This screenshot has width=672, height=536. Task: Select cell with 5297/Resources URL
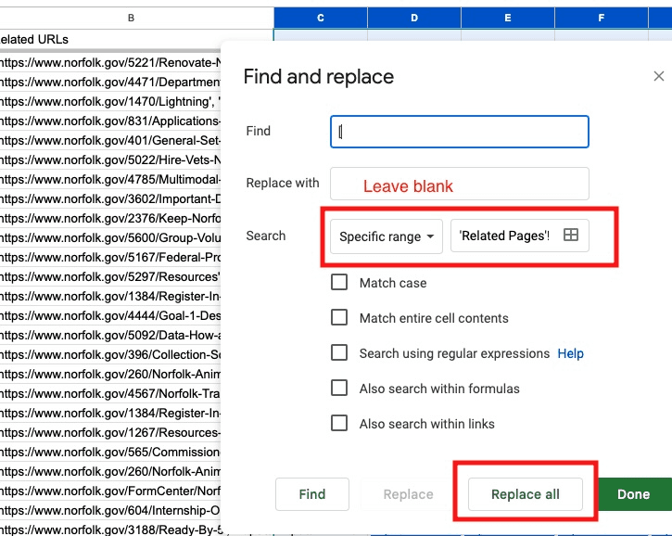click(x=110, y=276)
